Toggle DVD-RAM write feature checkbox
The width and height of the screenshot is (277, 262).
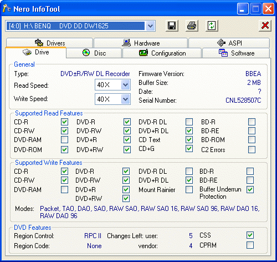coord(64,190)
